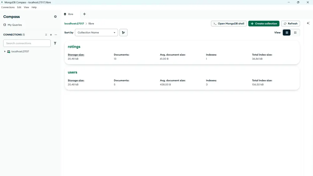Viewport: 313px width, 176px height.
Task: Toggle the sort direction button
Action: (123, 33)
